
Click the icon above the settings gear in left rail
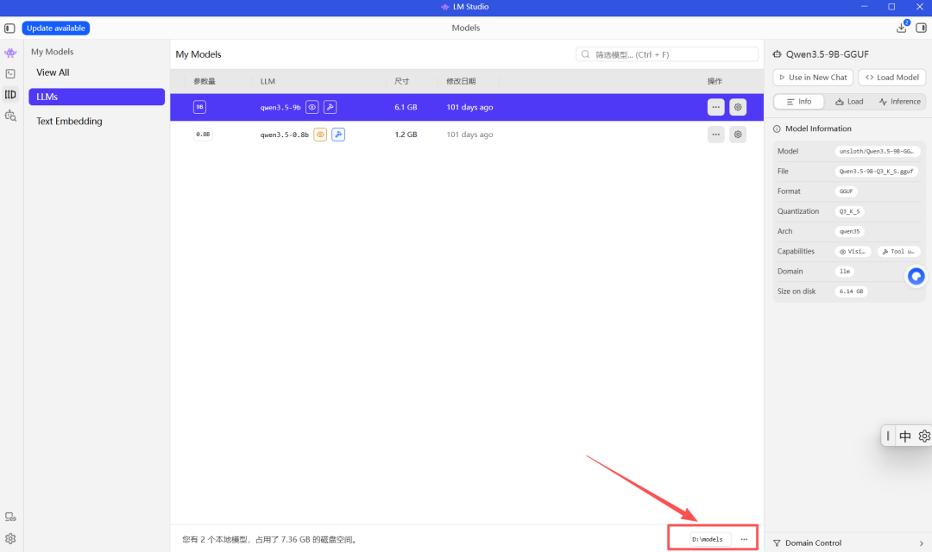10,517
